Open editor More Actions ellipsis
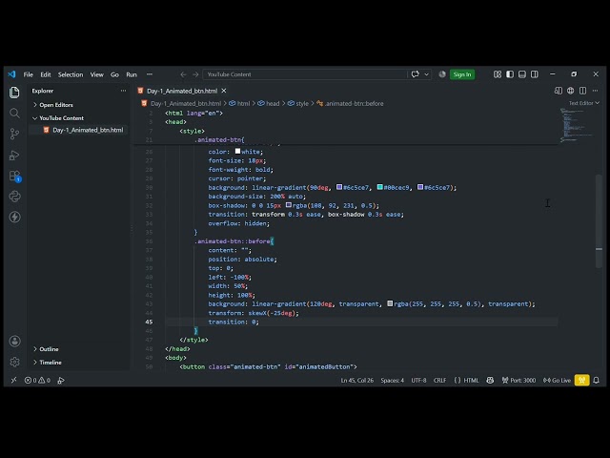 (x=595, y=91)
